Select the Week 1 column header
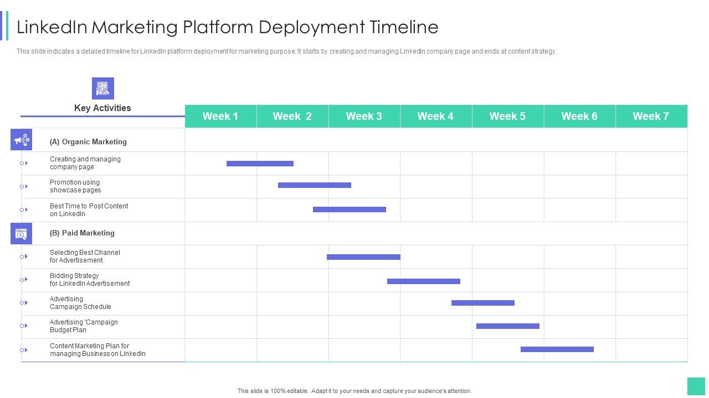This screenshot has height=398, width=709. point(220,116)
